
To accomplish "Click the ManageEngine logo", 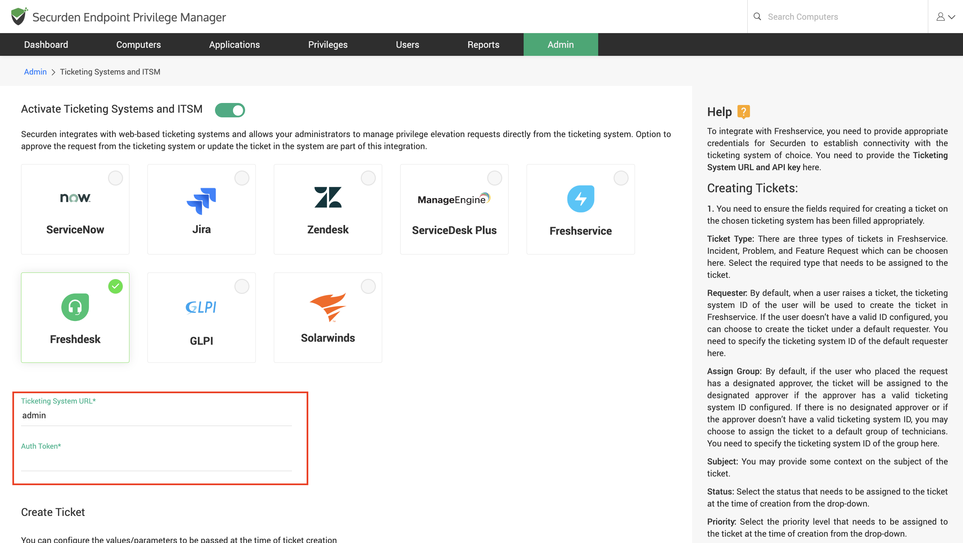I will point(454,198).
